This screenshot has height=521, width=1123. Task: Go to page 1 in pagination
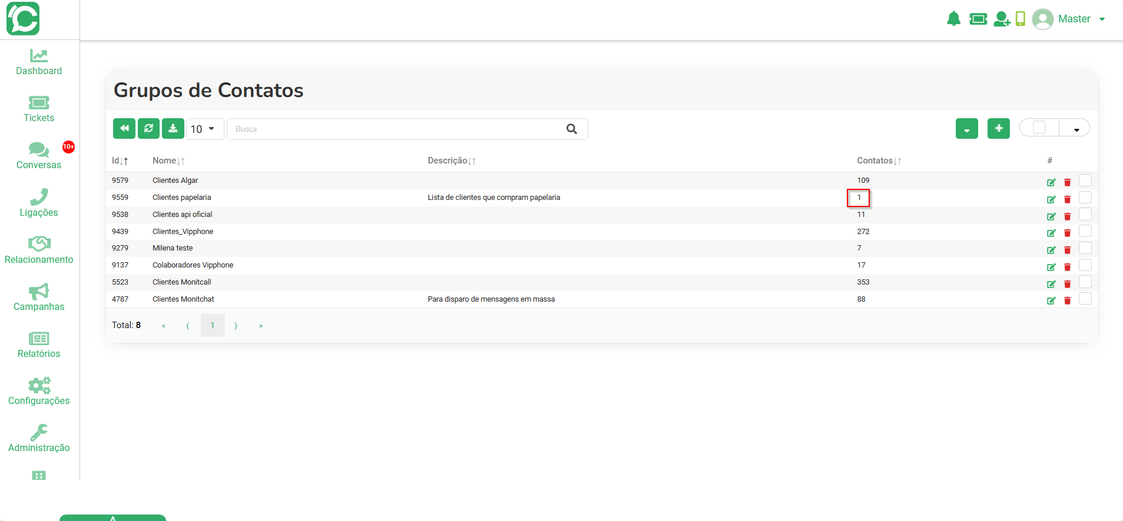coord(213,325)
